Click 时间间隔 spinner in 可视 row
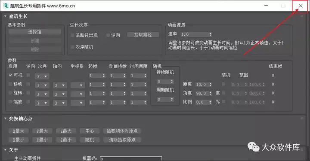The width and height of the screenshot is (310, 161). (x=138, y=76)
